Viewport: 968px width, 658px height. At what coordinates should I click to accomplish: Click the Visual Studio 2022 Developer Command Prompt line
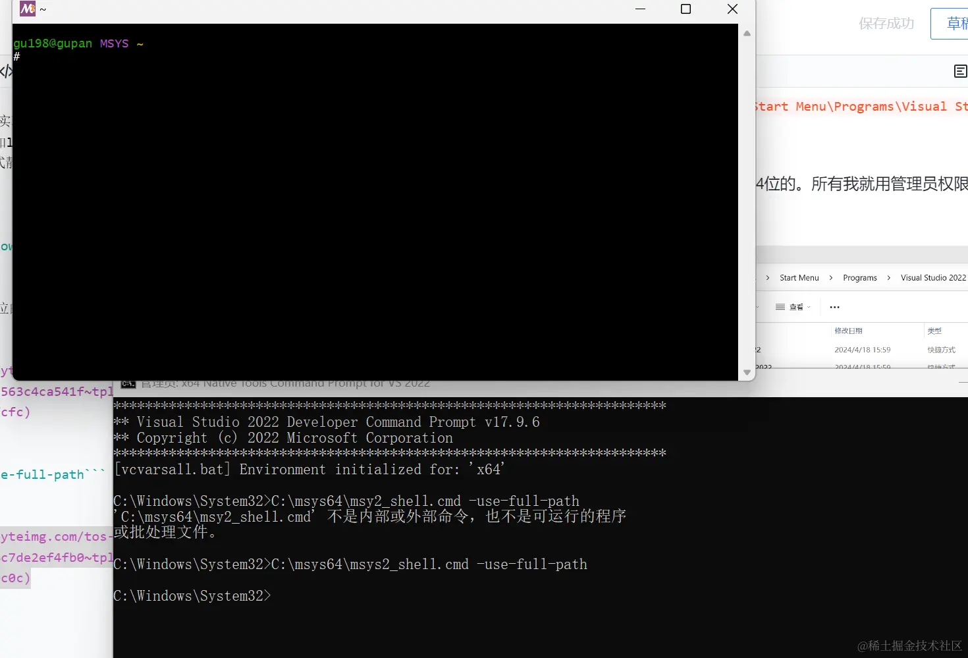pos(327,422)
